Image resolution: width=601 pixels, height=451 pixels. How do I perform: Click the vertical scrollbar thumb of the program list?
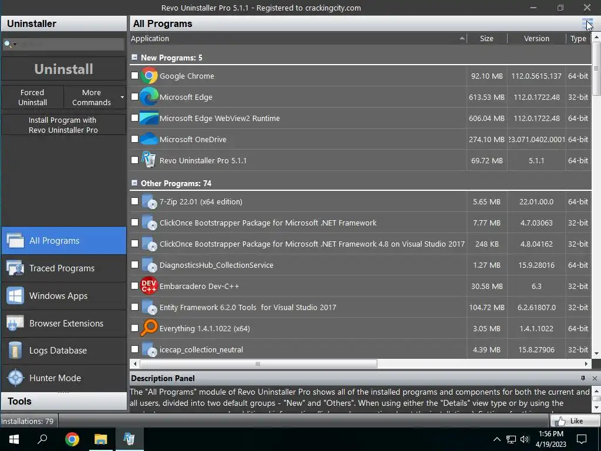point(596,69)
